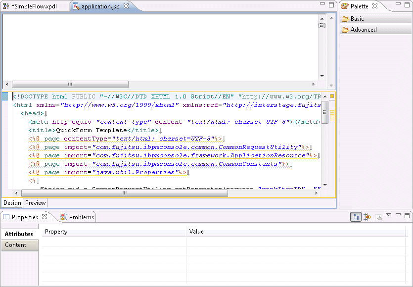This screenshot has height=287, width=413.
Task: Close the Properties view
Action: (45, 217)
